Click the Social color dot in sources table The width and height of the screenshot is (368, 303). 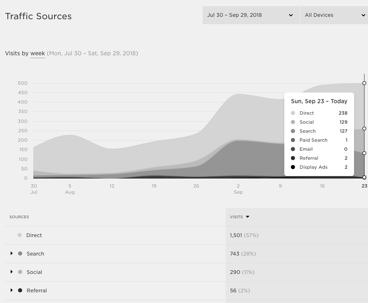(20, 272)
